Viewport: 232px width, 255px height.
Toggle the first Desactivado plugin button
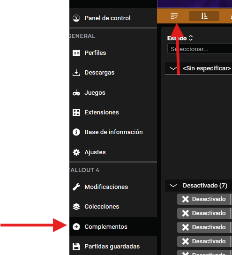point(204,199)
